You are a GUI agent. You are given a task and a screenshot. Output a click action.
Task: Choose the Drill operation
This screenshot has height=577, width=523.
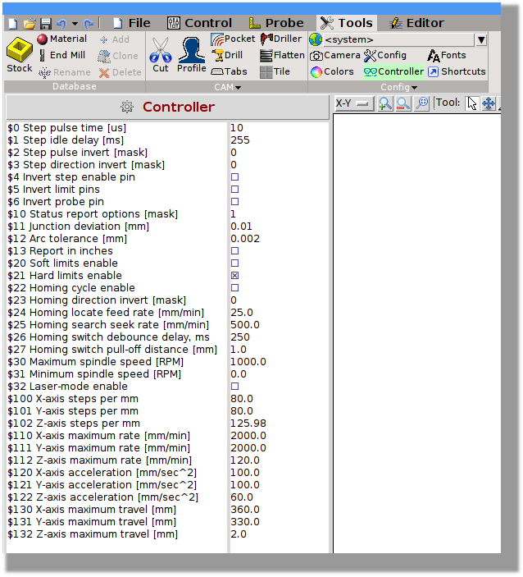[x=227, y=55]
